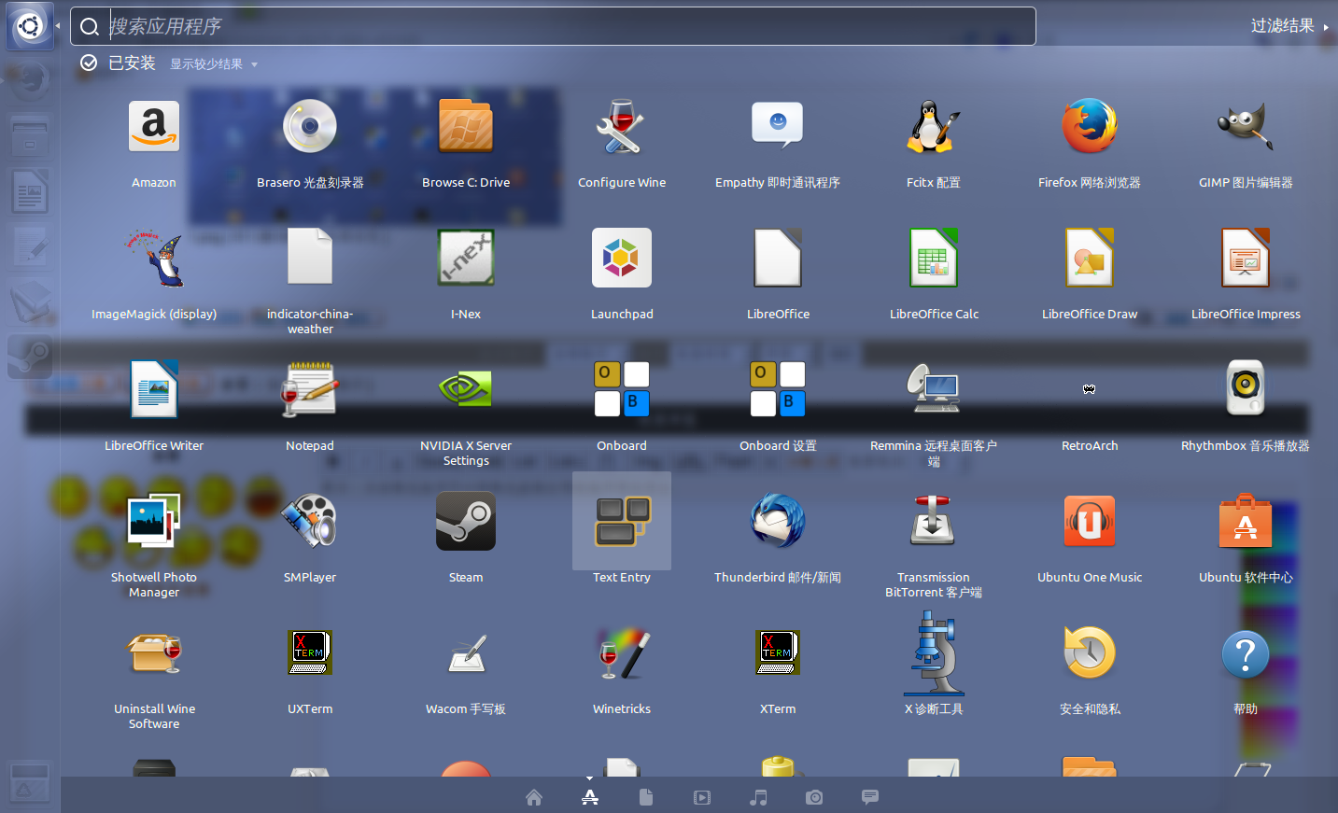Open GIMP image editor
The width and height of the screenshot is (1338, 813).
click(x=1246, y=127)
